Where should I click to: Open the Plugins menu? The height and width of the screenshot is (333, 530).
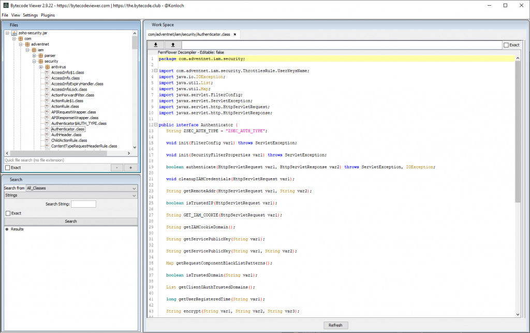coord(48,15)
